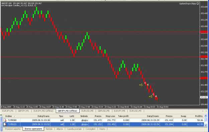Open the Posizioni aperte tab

(x=13, y=129)
